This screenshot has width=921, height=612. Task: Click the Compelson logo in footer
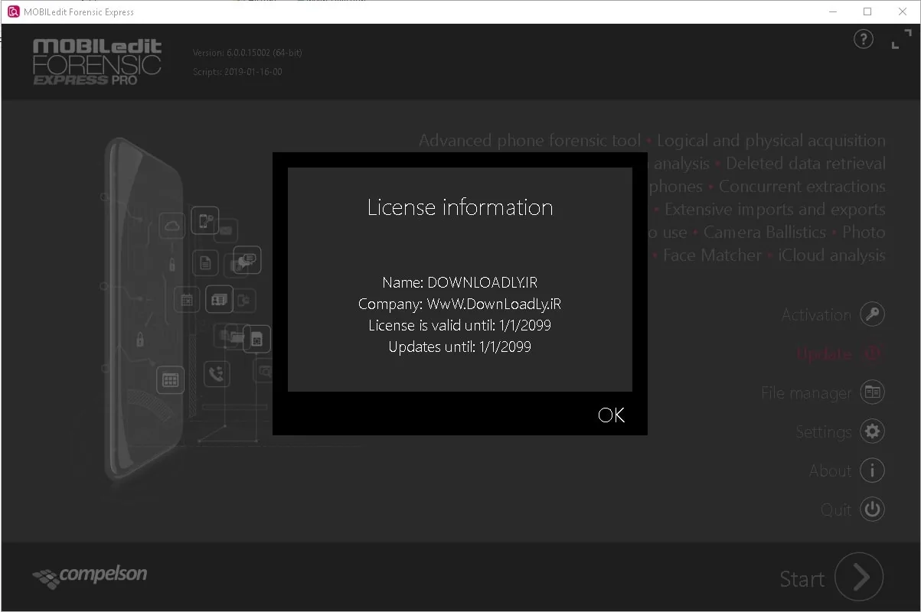tap(90, 576)
